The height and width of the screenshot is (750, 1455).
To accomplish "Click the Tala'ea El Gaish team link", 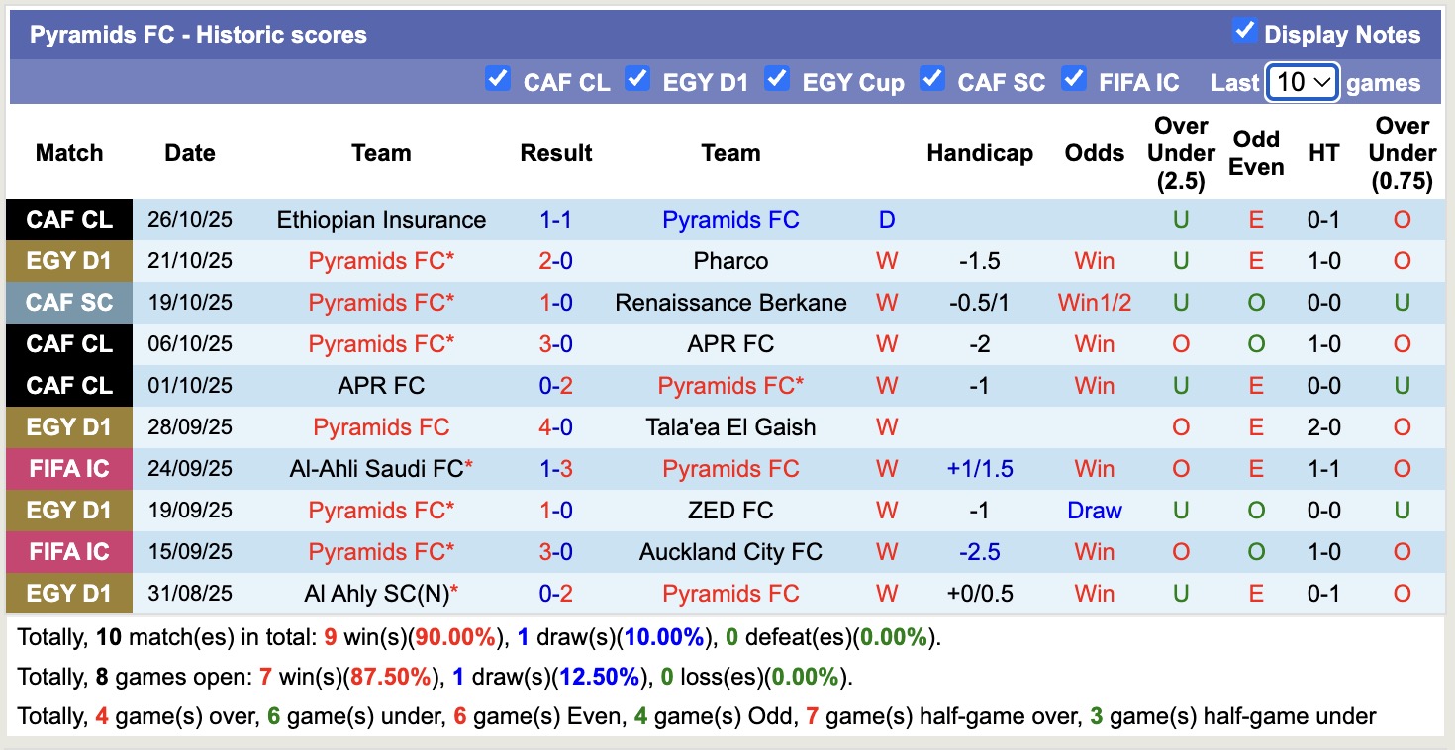I will click(730, 427).
